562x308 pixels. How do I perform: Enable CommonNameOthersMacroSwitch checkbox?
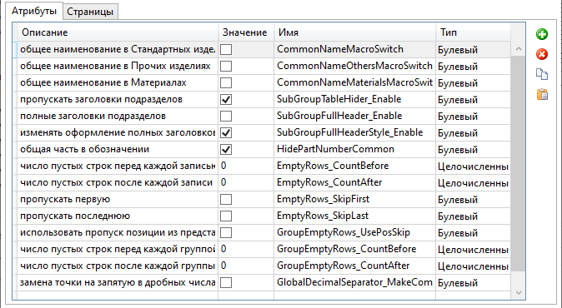click(226, 67)
